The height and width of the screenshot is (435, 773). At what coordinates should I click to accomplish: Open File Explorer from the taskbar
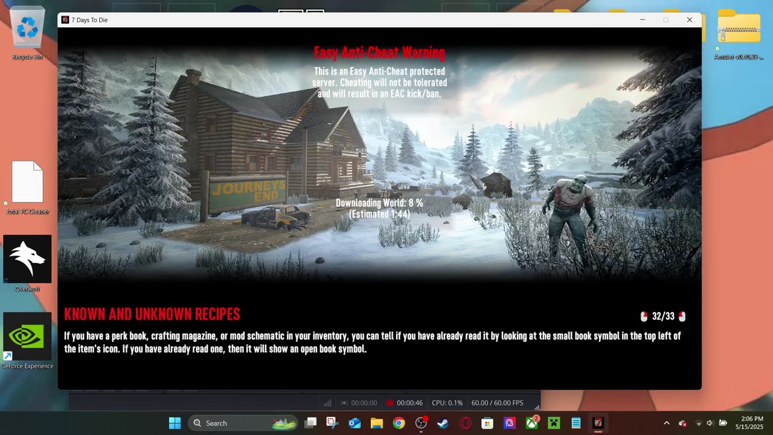(x=377, y=423)
